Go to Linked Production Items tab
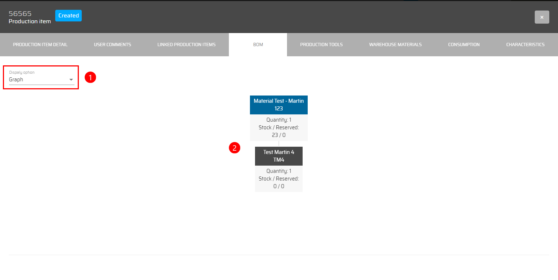This screenshot has height=280, width=558. pos(186,45)
